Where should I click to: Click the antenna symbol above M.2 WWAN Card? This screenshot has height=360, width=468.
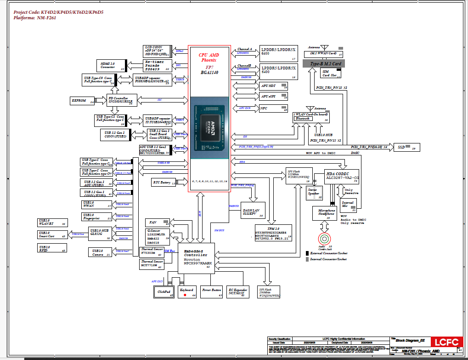(x=324, y=48)
